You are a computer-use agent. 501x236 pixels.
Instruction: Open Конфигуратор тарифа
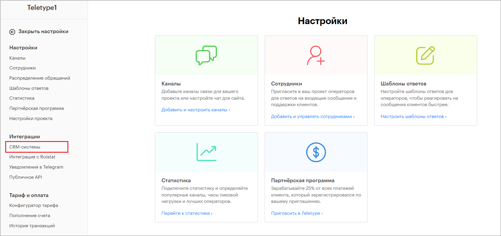[x=34, y=205]
